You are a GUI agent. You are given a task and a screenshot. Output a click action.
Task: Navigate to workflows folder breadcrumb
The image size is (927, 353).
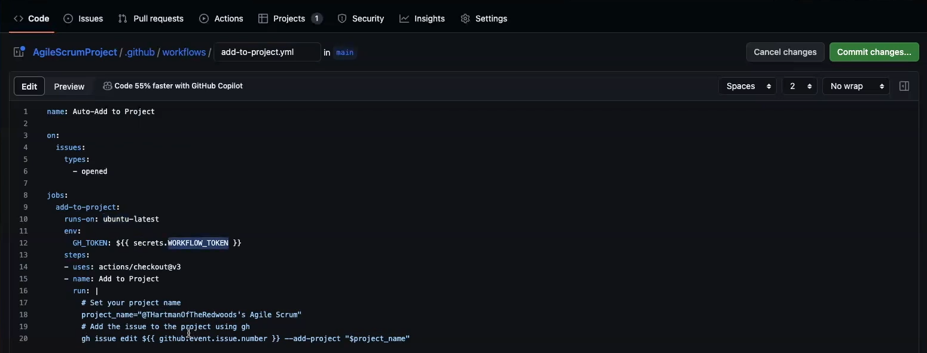click(184, 52)
